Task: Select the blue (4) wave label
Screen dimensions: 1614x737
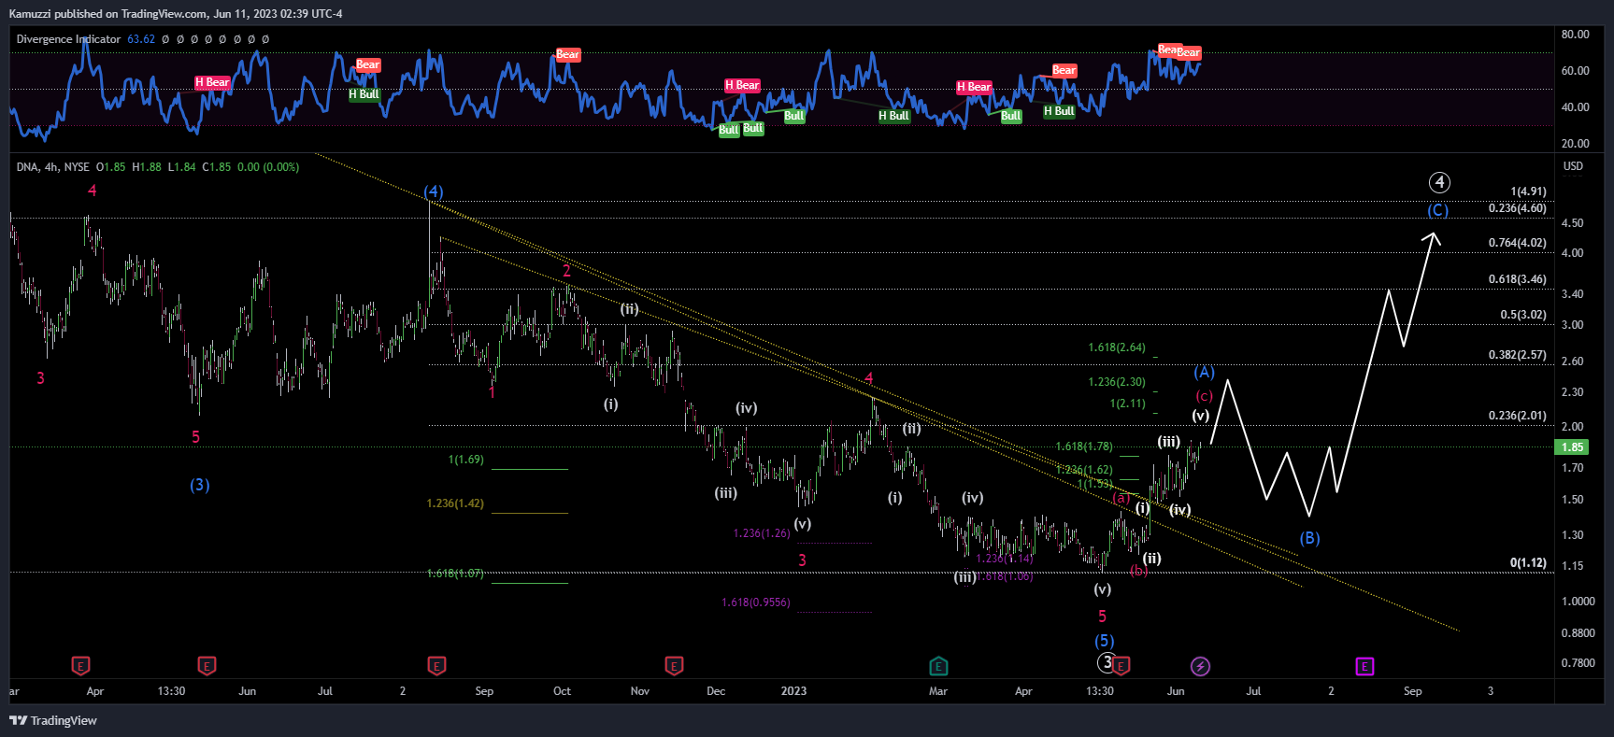Action: pos(434,191)
